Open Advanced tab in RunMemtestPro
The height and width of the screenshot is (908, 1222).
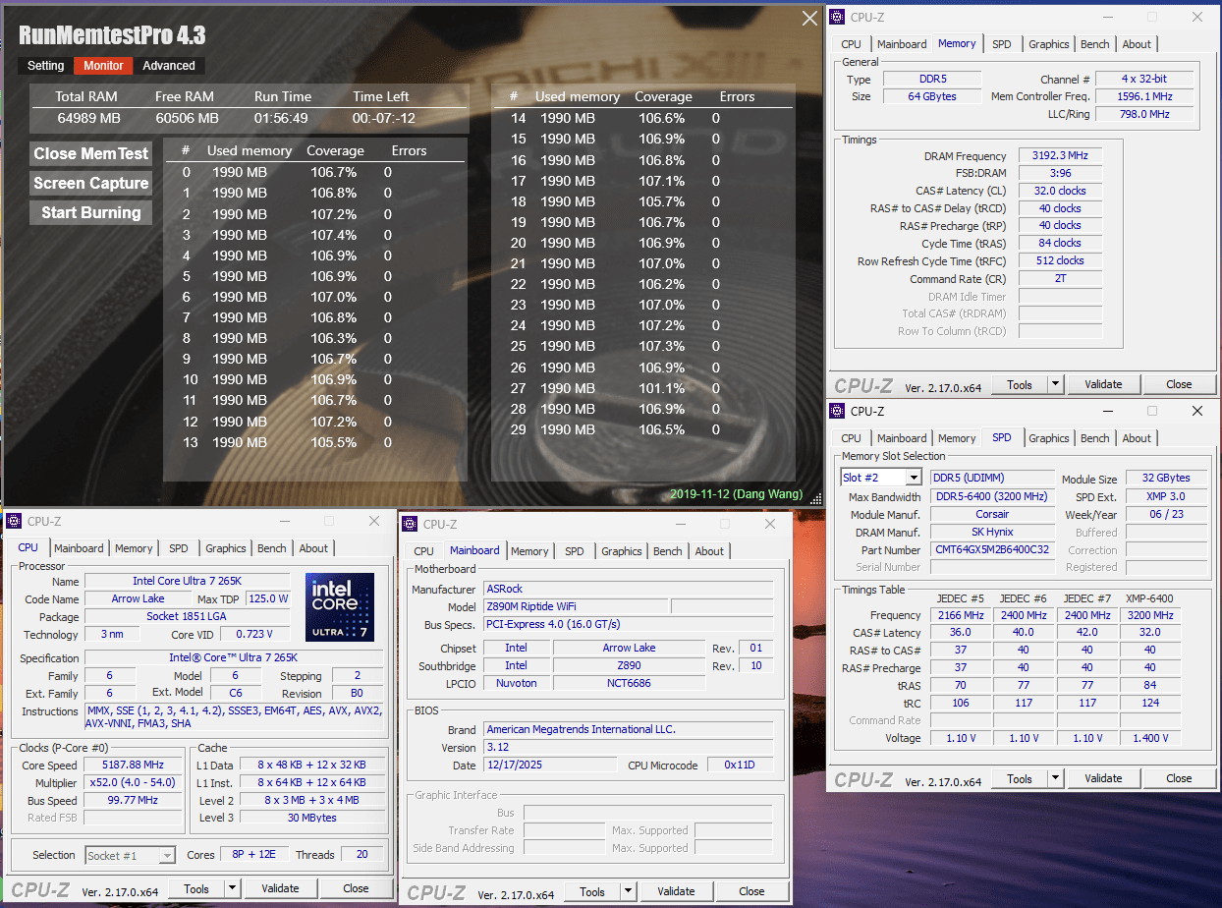(x=169, y=66)
